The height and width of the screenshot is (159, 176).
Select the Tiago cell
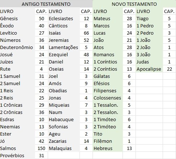point(149,18)
